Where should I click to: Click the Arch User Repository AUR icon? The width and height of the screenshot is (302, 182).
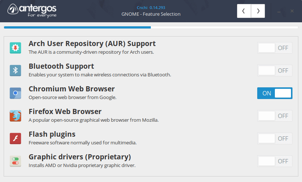click(x=15, y=48)
